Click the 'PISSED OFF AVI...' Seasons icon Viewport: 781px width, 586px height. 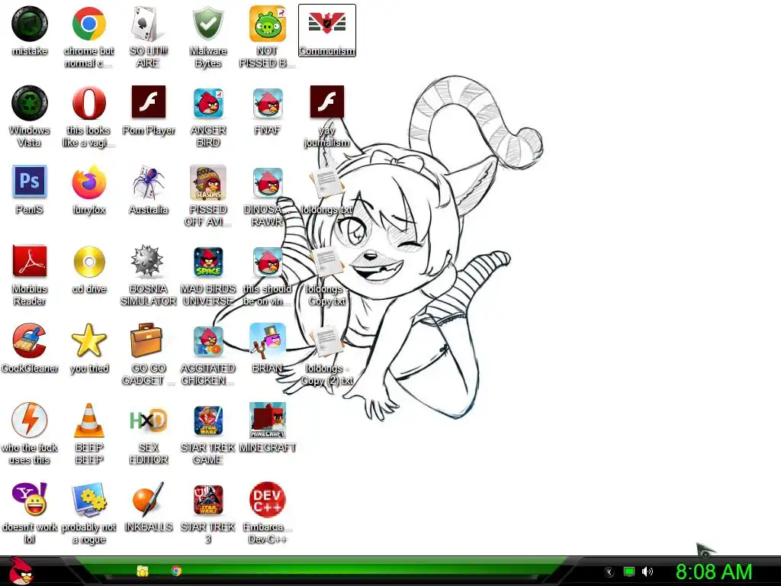[207, 182]
